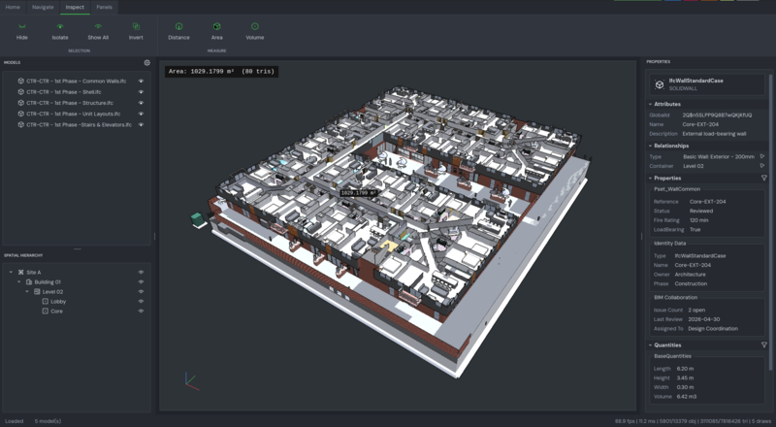Viewport: 776px width, 427px height.
Task: Open Models panel settings gear
Action: coord(147,62)
